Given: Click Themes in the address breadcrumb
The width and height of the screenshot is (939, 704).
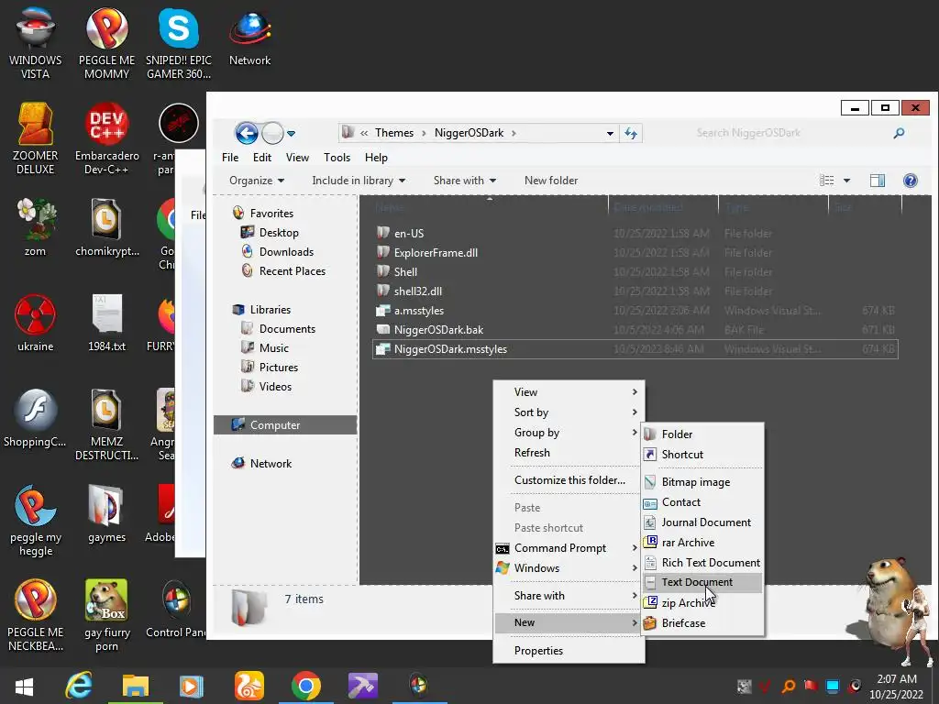Looking at the screenshot, I should pos(394,133).
